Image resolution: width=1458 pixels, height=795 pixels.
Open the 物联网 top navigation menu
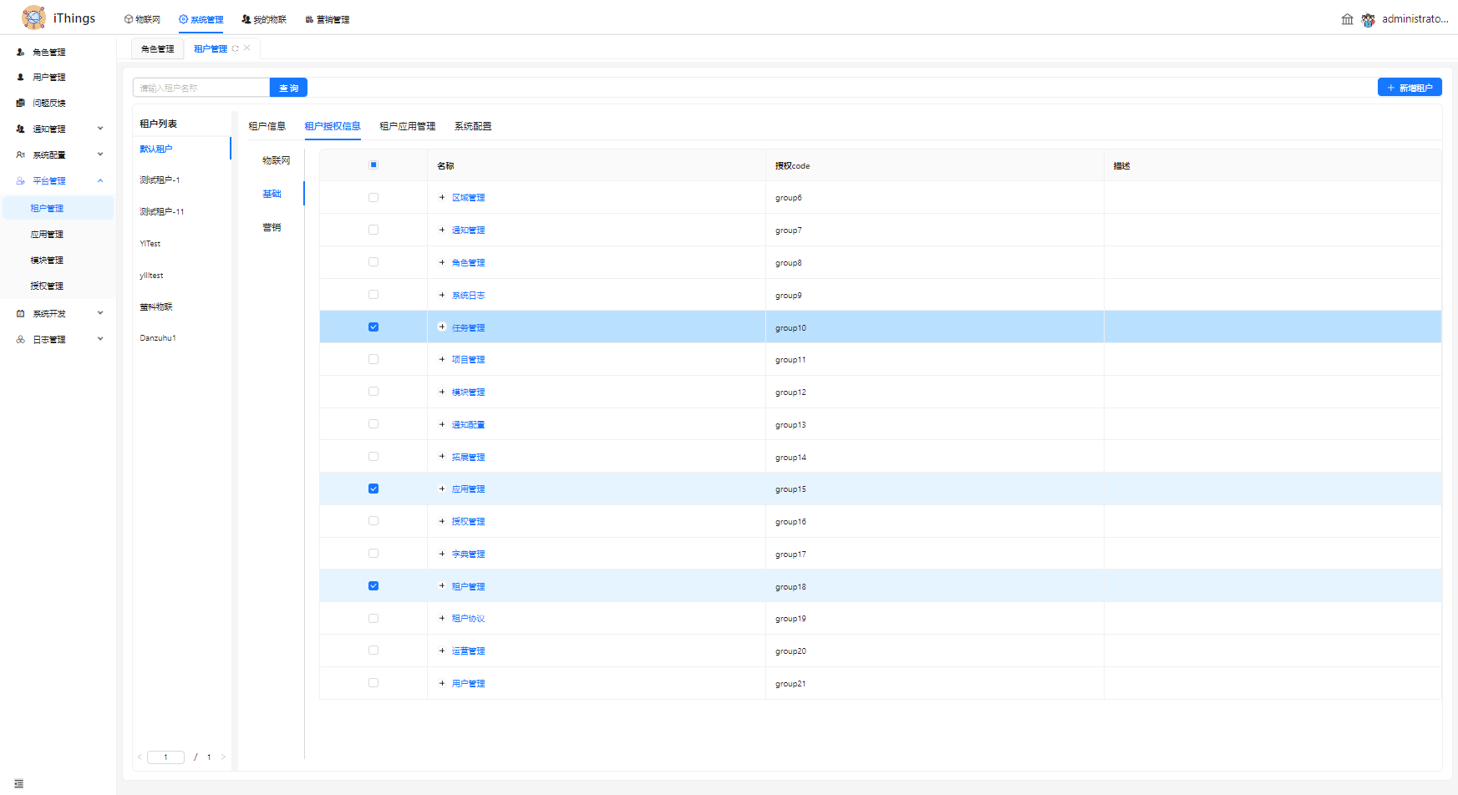point(142,19)
